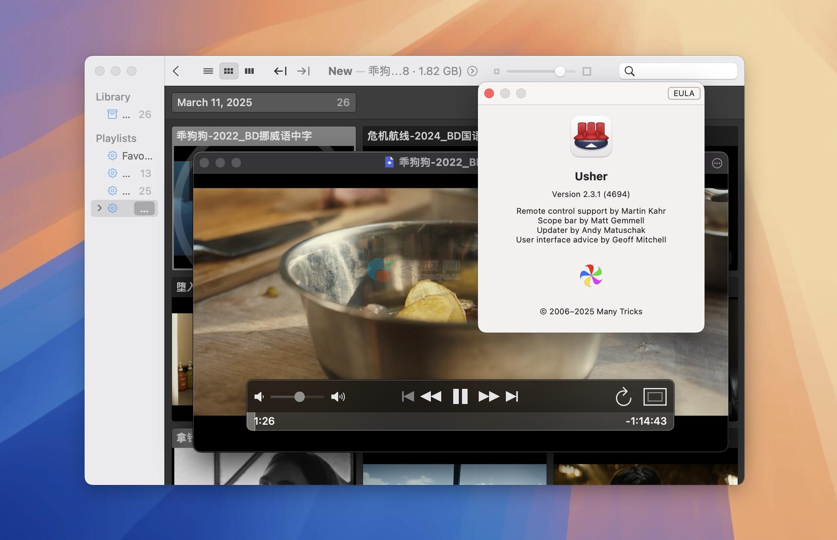The image size is (837, 540).
Task: Close the About Usher window
Action: (x=489, y=93)
